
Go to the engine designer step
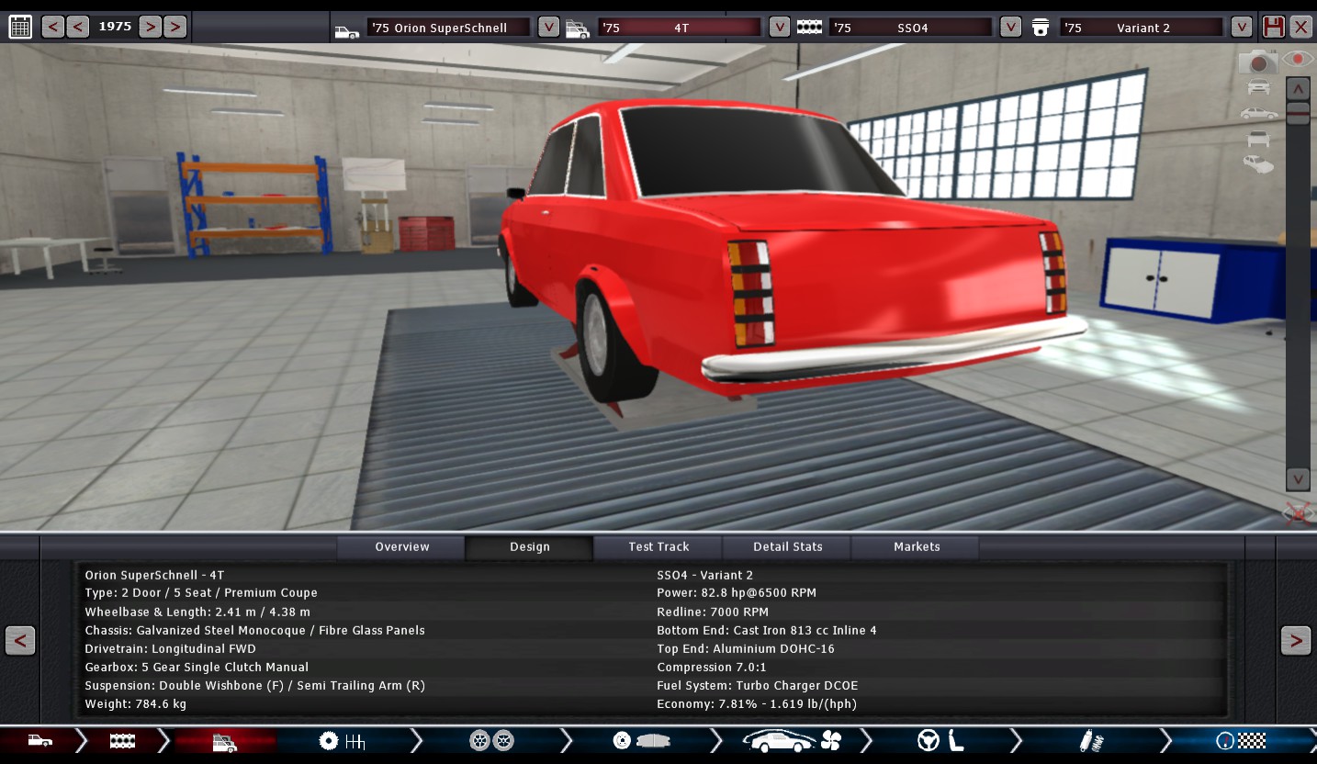[122, 741]
